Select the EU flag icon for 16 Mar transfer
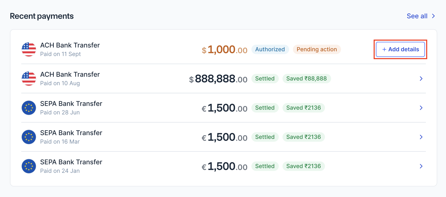Viewport: 446px width, 197px height. point(29,137)
